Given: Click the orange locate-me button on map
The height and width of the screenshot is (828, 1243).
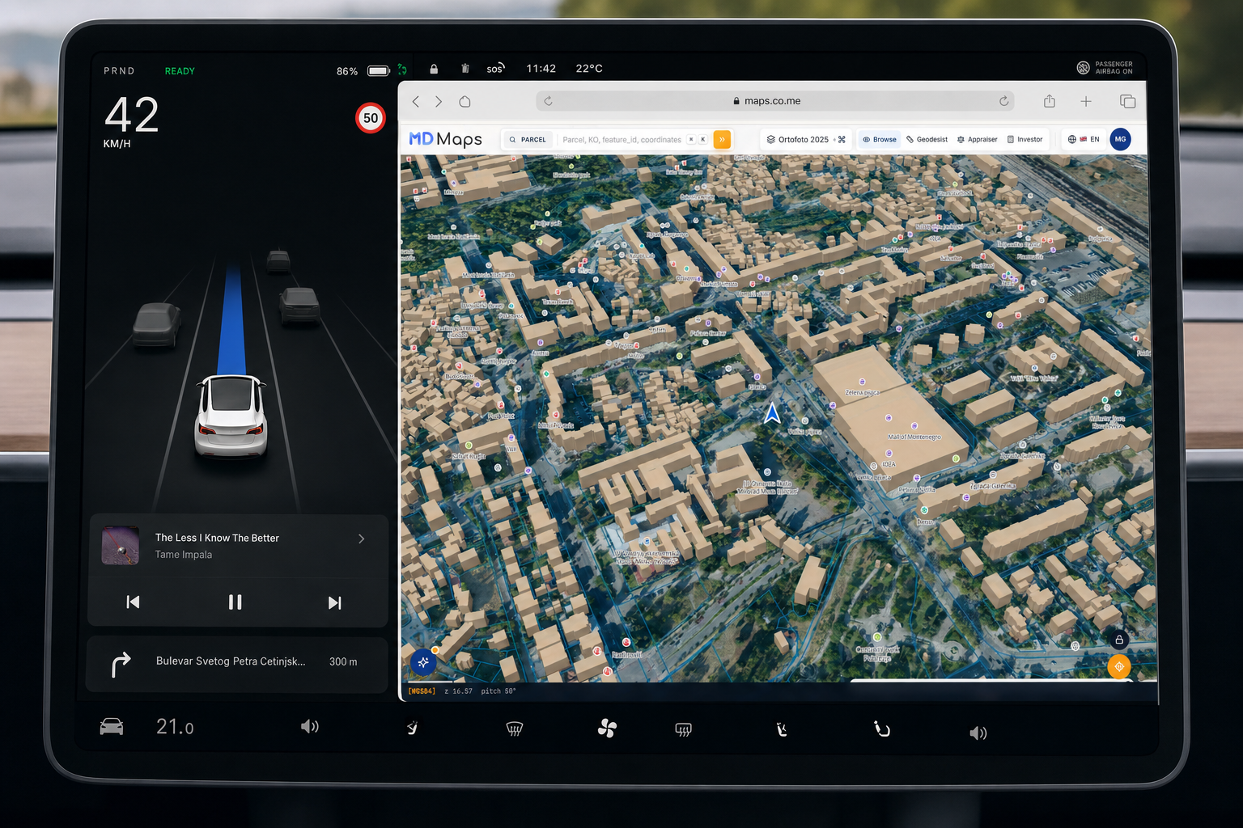Looking at the screenshot, I should [1119, 666].
